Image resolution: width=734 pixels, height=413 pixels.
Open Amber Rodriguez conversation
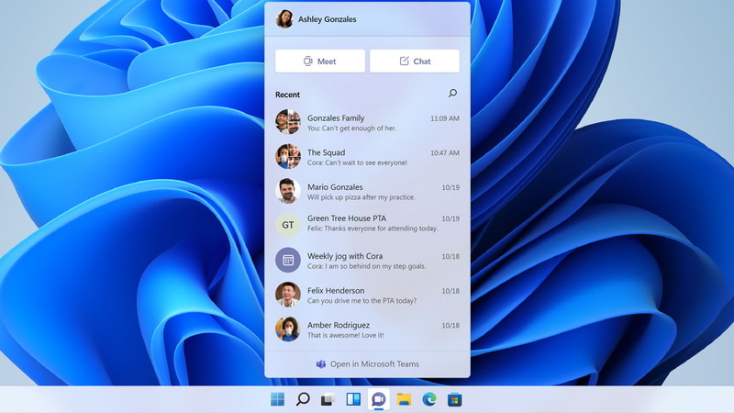coord(368,329)
